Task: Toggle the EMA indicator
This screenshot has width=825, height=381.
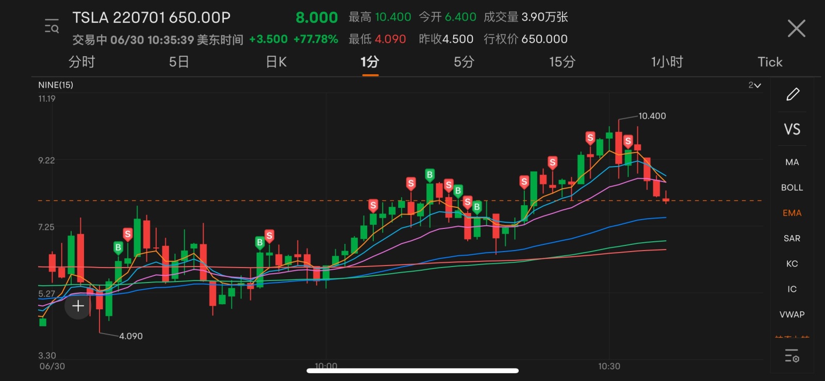Action: [x=792, y=213]
